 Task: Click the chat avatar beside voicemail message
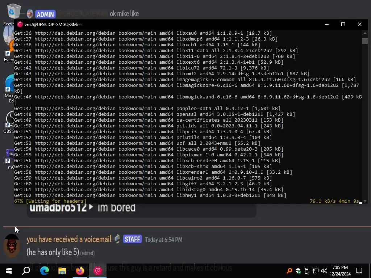pyautogui.click(x=12, y=246)
